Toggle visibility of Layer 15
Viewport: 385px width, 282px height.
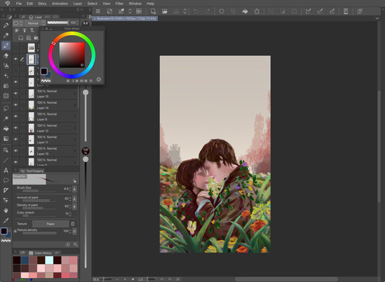tap(15, 94)
